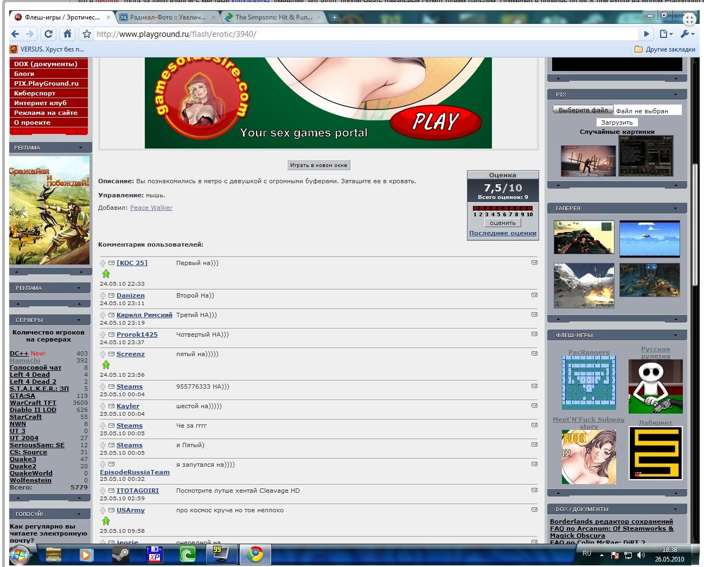Image resolution: width=704 pixels, height=567 pixels.
Task: Click the envelope icon beside Кирилл Римский
Action: pyautogui.click(x=111, y=315)
